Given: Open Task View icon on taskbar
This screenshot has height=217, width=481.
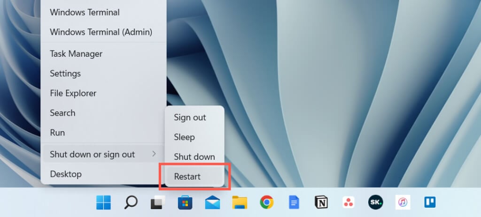Looking at the screenshot, I should click(x=158, y=202).
